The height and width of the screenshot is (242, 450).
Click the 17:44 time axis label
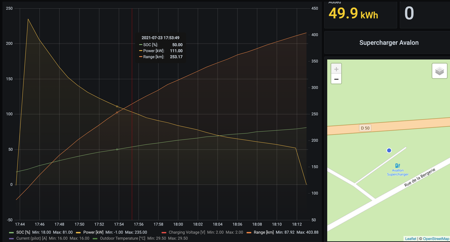coord(20,224)
